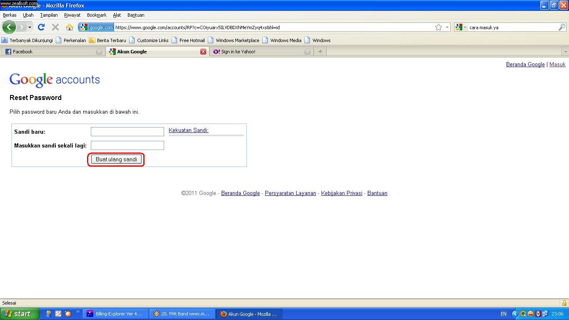Go back with the green Back arrow
This screenshot has height=320, width=569.
[x=9, y=27]
